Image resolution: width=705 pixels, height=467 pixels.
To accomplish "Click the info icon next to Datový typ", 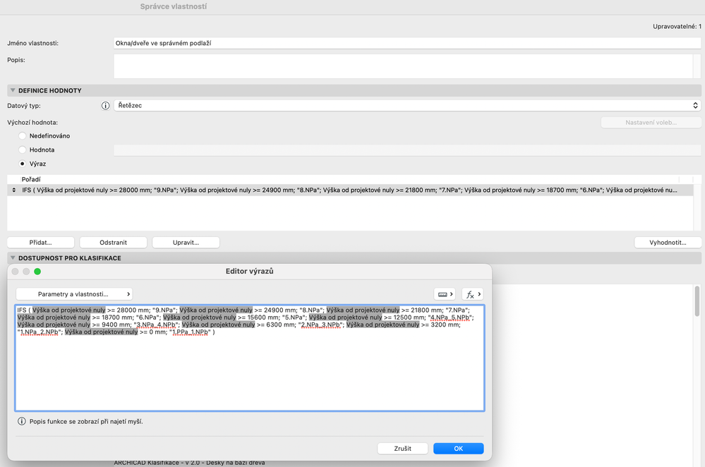I will tap(105, 106).
